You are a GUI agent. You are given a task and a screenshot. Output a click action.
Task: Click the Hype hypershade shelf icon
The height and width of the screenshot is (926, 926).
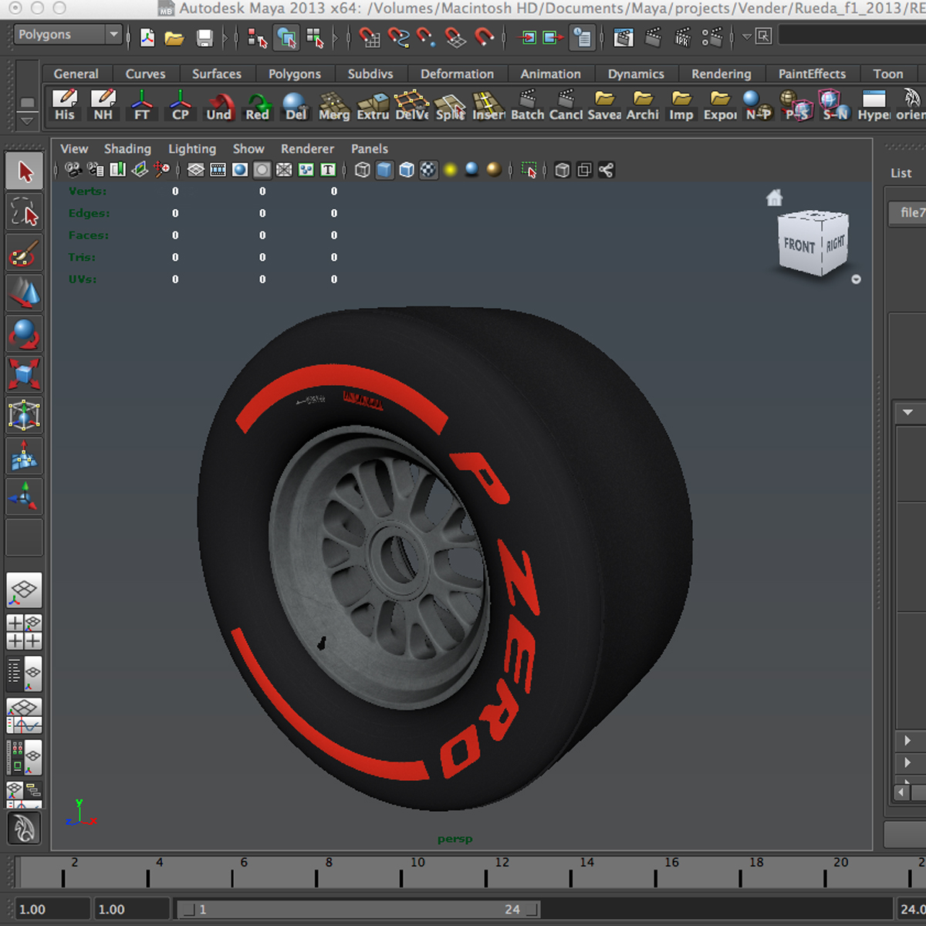pyautogui.click(x=874, y=106)
